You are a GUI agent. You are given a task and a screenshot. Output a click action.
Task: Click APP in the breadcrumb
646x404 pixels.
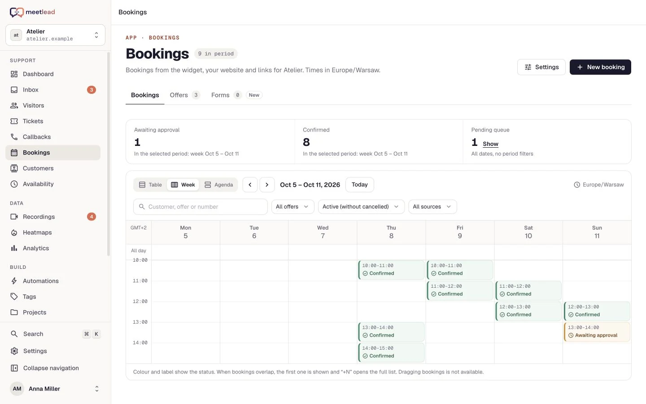click(x=131, y=38)
